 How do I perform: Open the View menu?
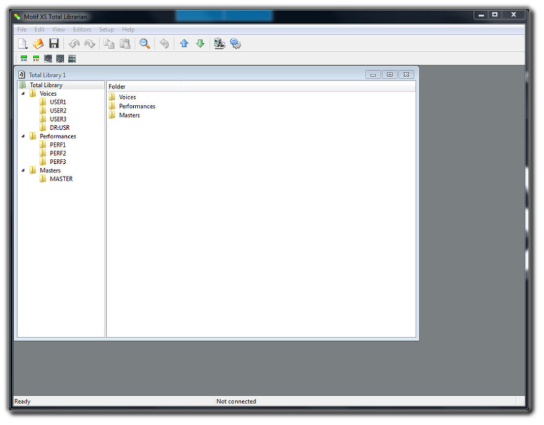pyautogui.click(x=59, y=30)
